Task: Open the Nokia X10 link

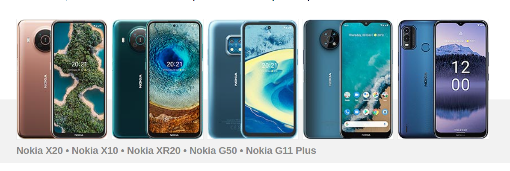Action: tap(95, 151)
